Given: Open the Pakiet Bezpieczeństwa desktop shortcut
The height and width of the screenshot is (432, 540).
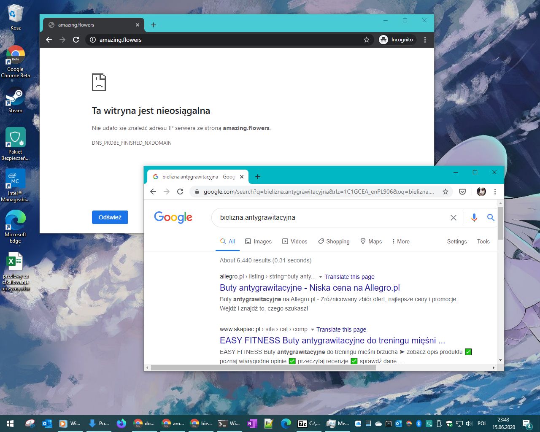Looking at the screenshot, I should [x=16, y=144].
